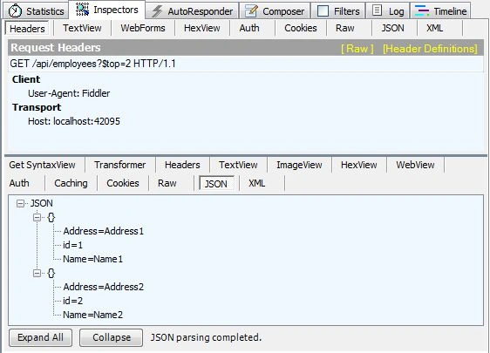Screen dimensions: 490x353
Task: Collapse the second JSON object node
Action: [37, 274]
